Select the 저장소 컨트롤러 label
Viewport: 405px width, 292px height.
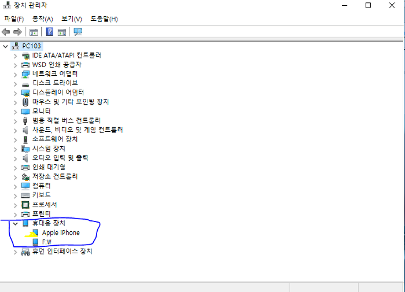pos(55,176)
